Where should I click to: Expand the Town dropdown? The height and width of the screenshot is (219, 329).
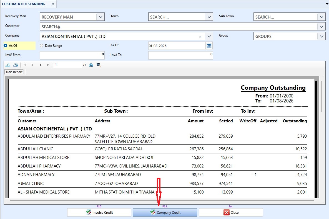pos(209,17)
